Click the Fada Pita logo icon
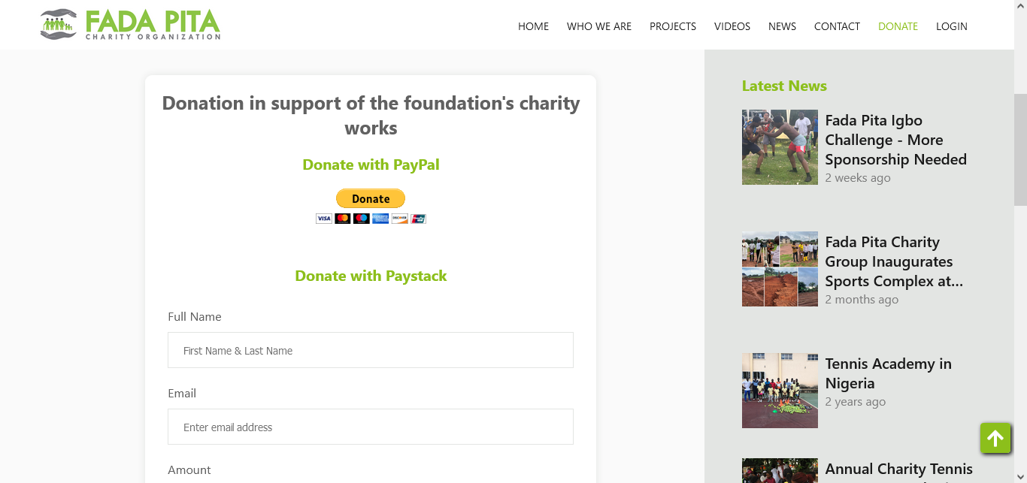The width and height of the screenshot is (1027, 483). click(59, 24)
